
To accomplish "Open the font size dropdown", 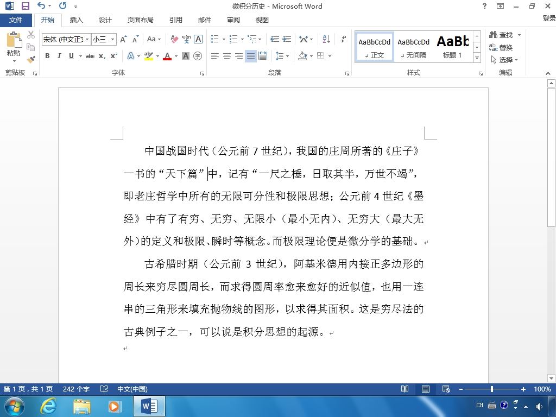I will point(112,39).
